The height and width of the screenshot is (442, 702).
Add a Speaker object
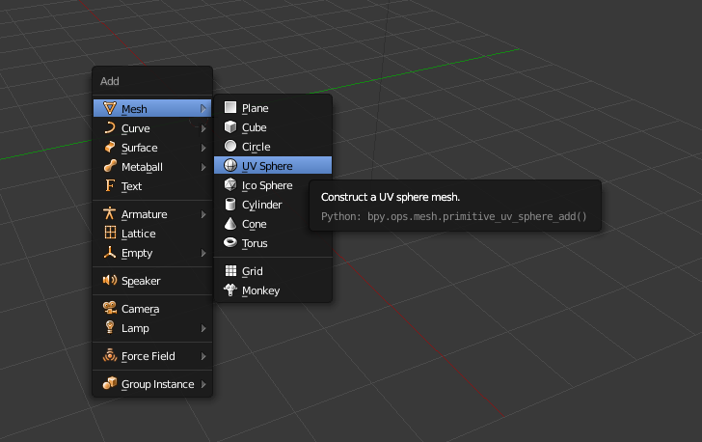[152, 281]
